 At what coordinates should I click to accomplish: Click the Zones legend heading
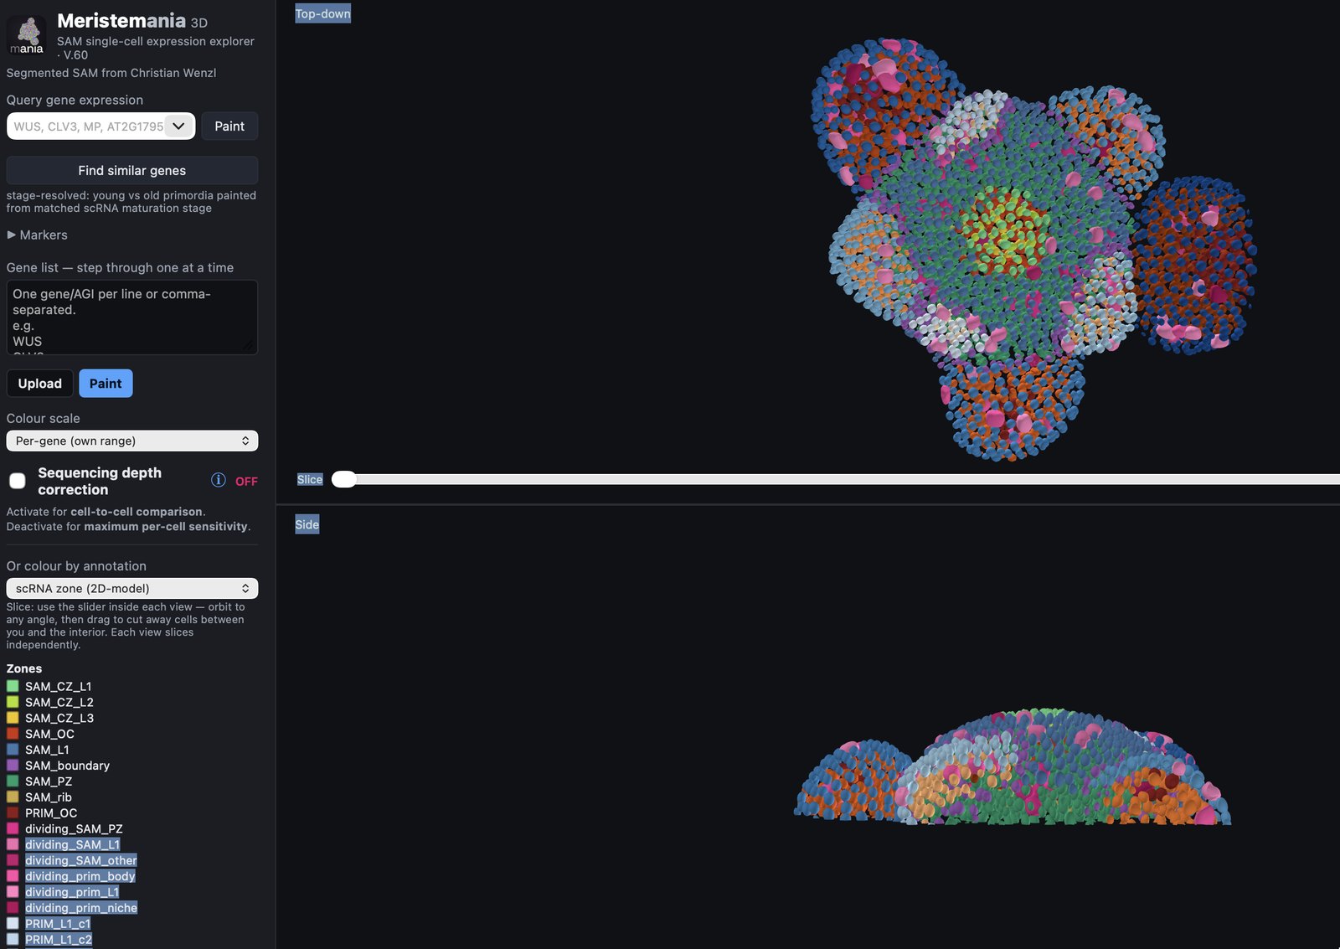24,668
